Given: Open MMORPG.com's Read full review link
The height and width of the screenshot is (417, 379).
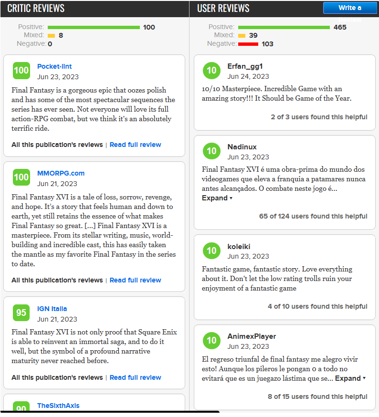Looking at the screenshot, I should tap(136, 280).
